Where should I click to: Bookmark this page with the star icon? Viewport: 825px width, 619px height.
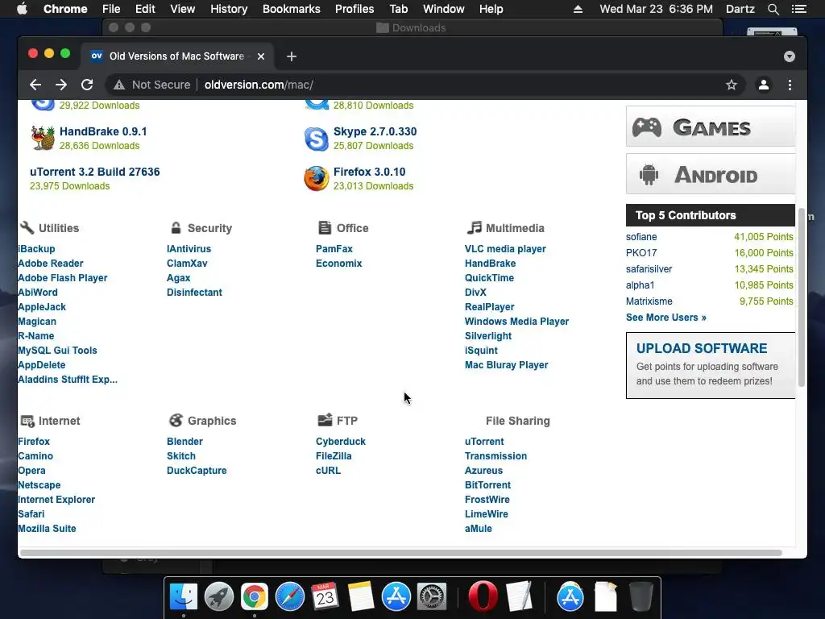point(732,85)
